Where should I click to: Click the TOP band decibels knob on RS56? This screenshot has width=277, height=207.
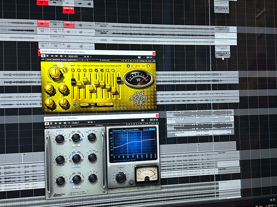pos(60,139)
